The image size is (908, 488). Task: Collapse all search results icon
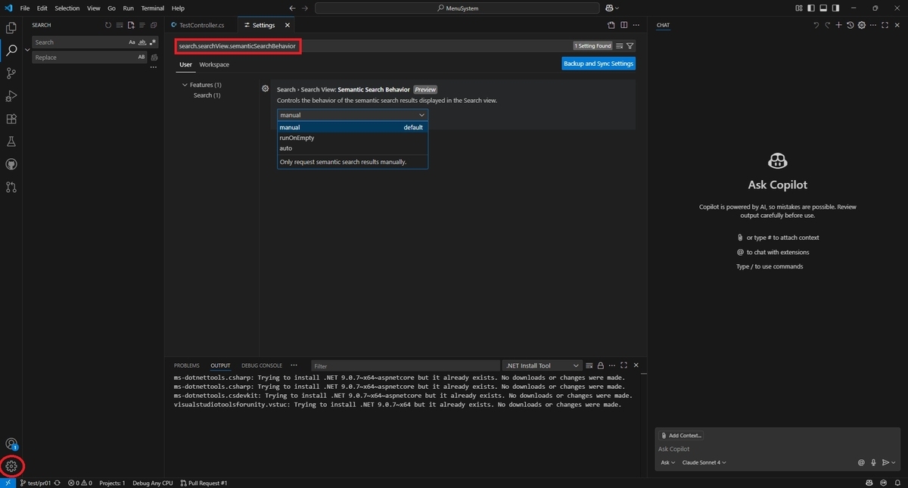[154, 25]
